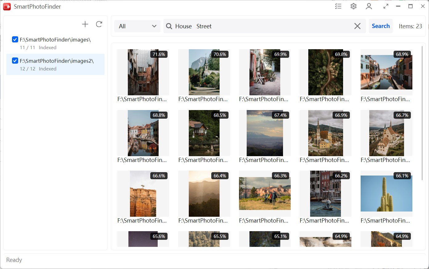Click the Ready status bar text
The image size is (429, 269).
14,260
